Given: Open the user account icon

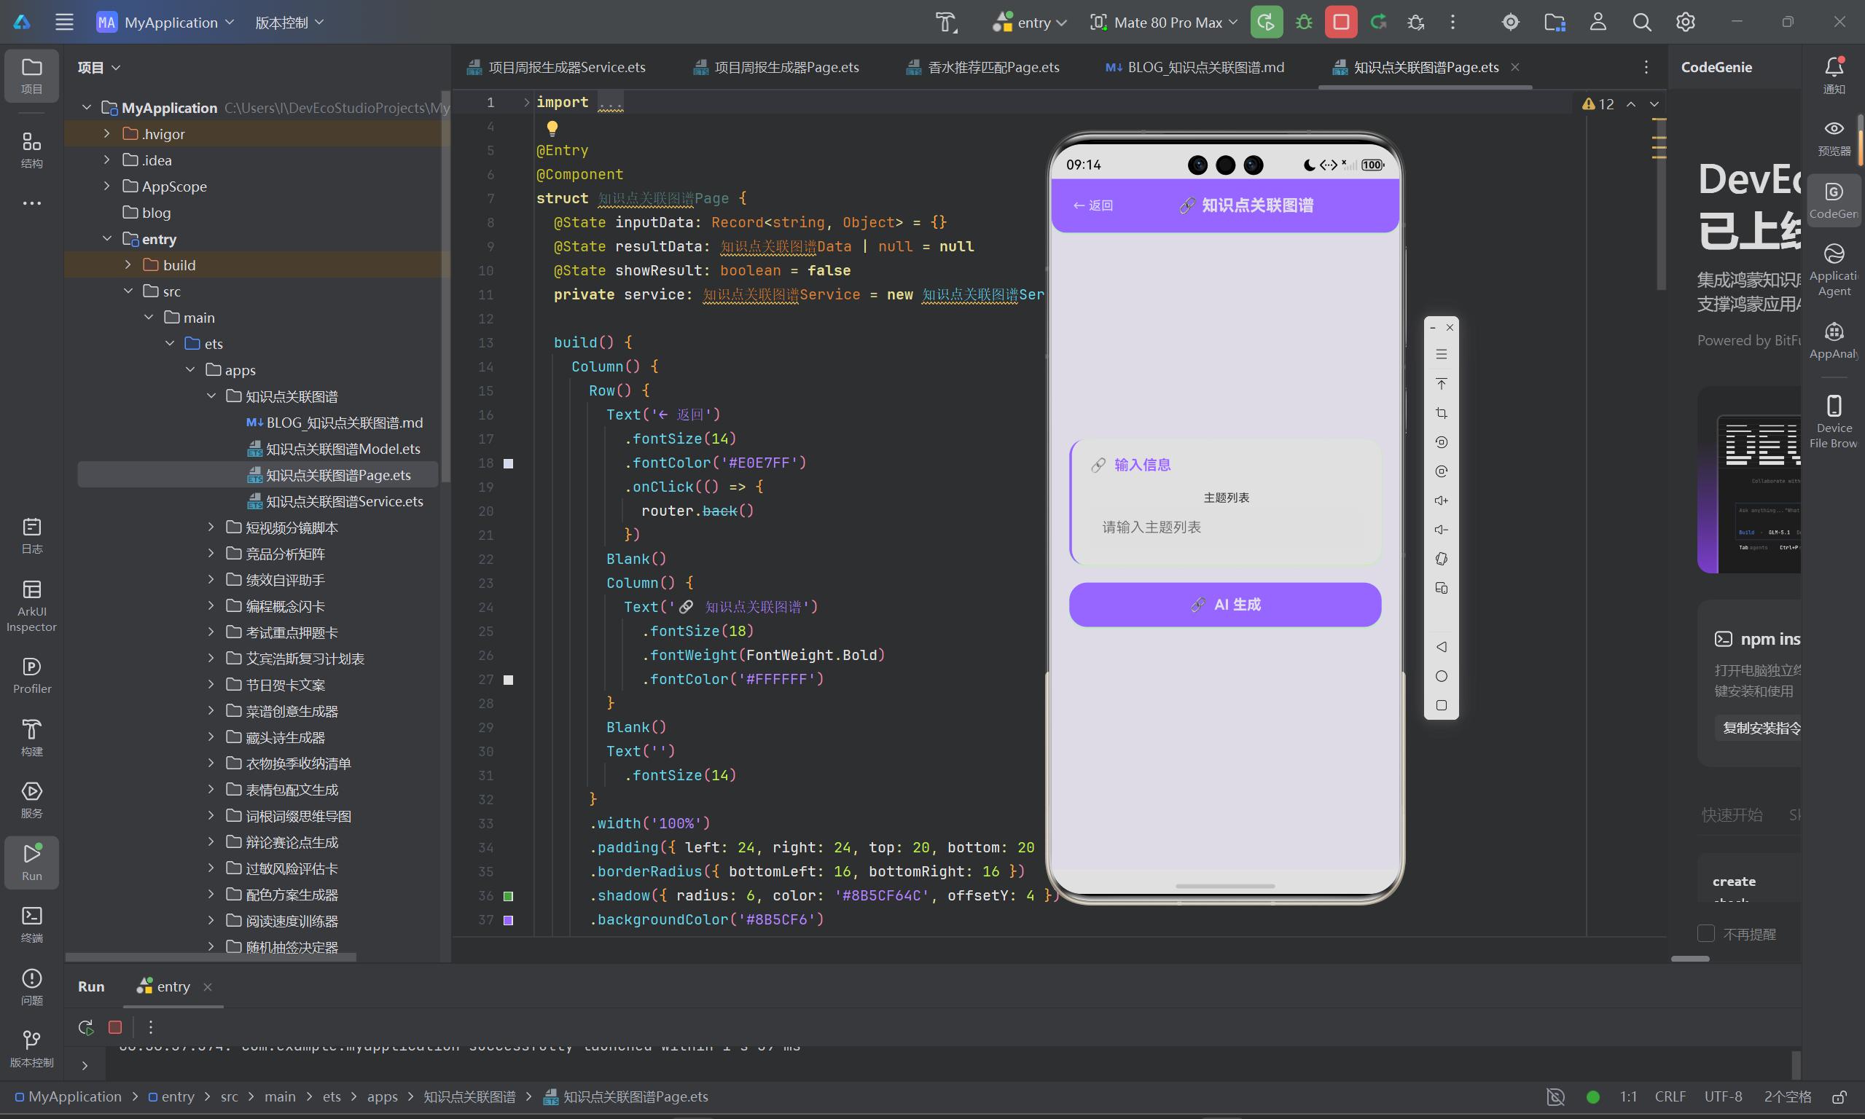Looking at the screenshot, I should [x=1598, y=22].
